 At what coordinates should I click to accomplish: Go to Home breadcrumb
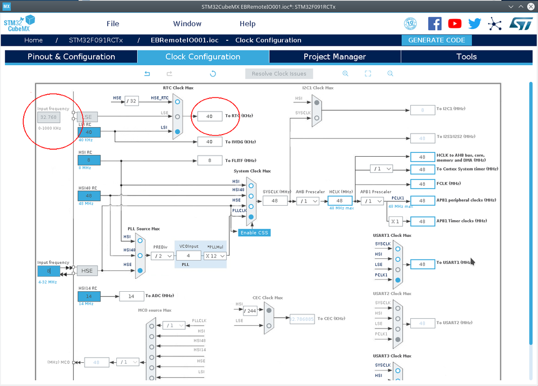[33, 40]
